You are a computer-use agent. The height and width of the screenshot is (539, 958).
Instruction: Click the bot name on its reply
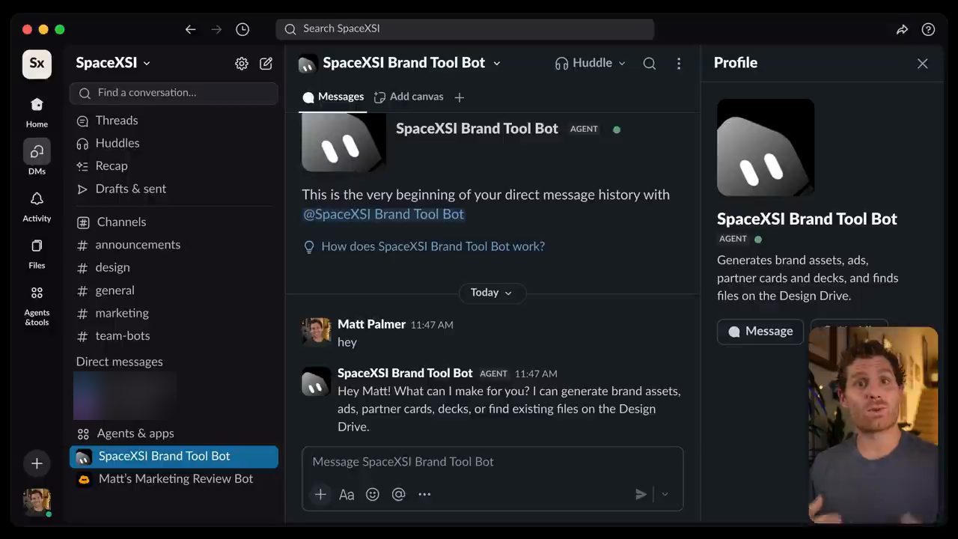point(405,373)
